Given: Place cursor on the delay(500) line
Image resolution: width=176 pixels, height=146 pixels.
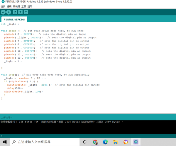Looking at the screenshot, I should coord(15,88).
